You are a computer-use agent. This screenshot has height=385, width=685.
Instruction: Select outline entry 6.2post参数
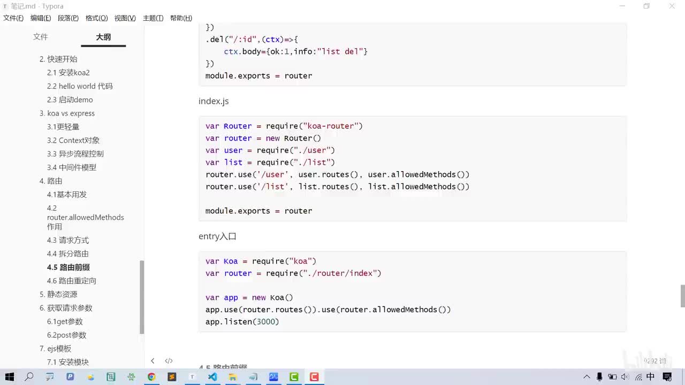(67, 335)
